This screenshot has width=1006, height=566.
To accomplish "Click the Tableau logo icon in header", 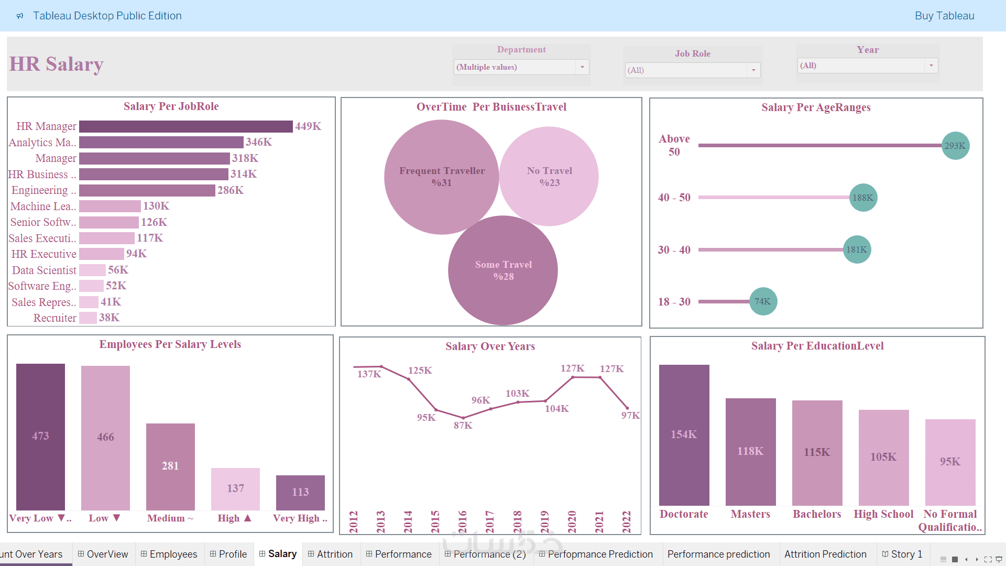I will [x=20, y=16].
